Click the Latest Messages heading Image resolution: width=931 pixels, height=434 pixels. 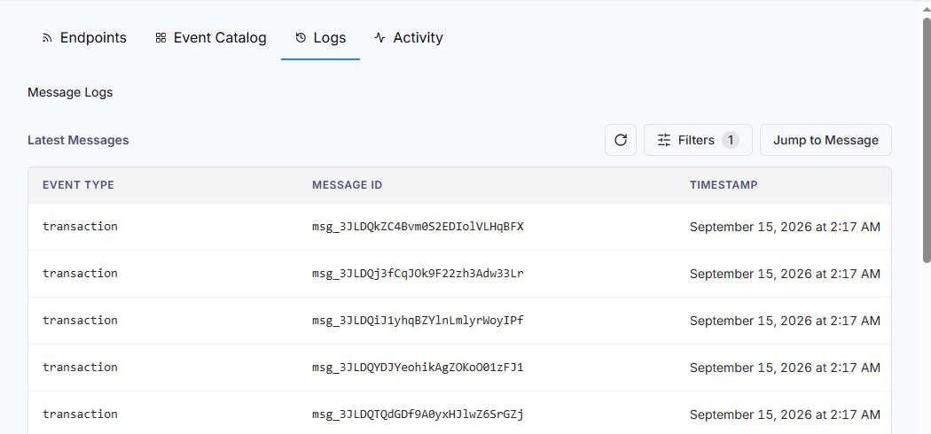coord(78,141)
